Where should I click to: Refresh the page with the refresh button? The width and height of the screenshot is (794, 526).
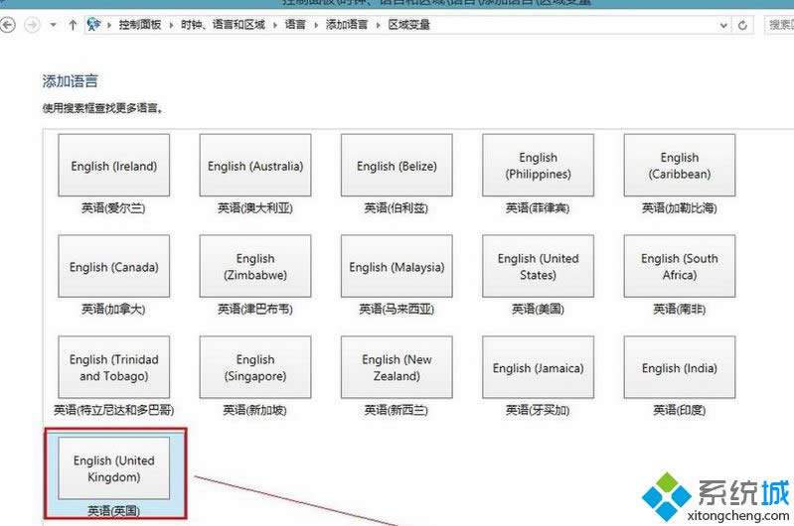tap(742, 25)
